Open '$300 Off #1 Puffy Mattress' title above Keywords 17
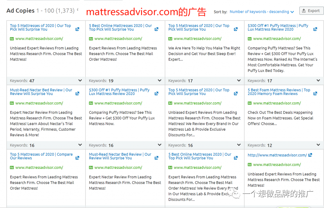This screenshot has height=208, width=324. (278, 27)
